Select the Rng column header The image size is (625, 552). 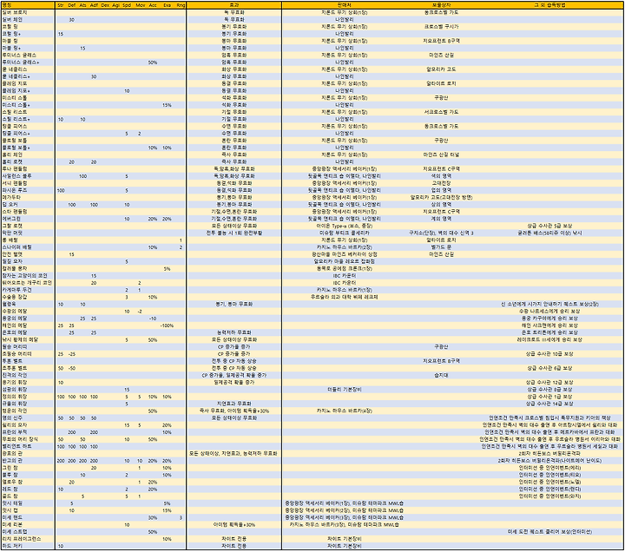pos(181,5)
